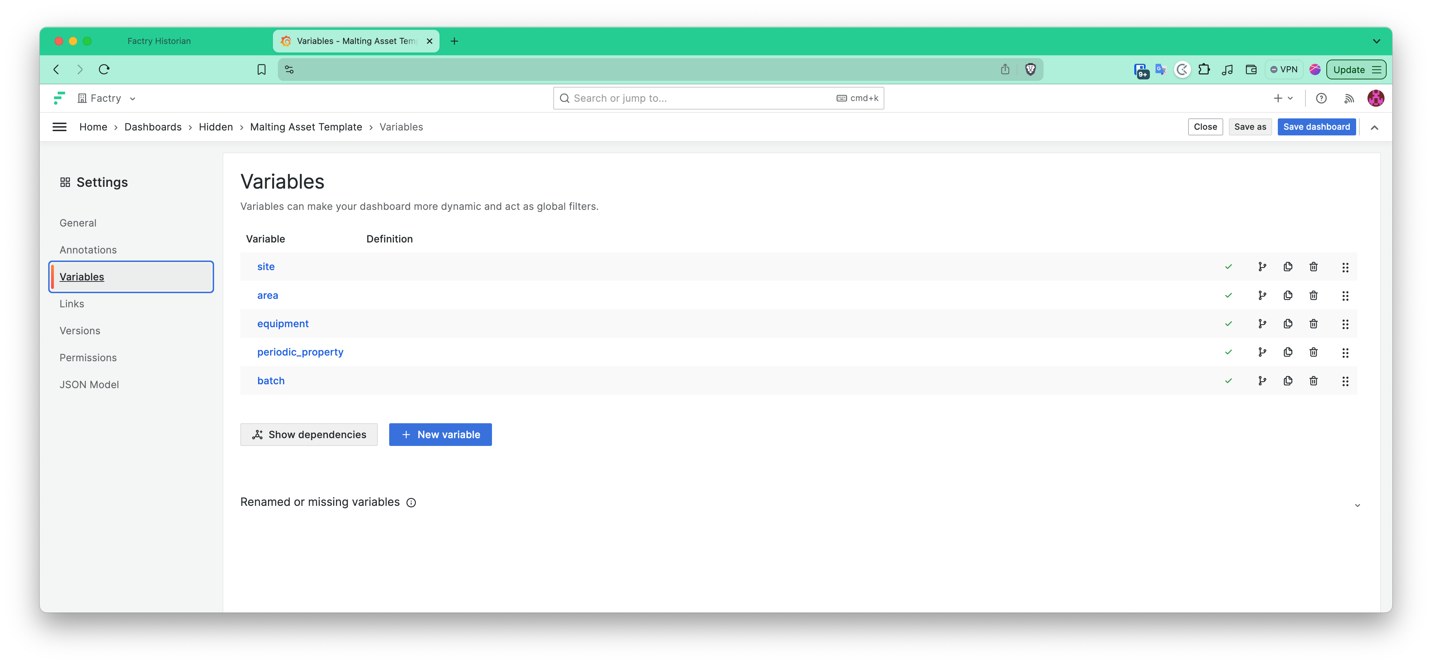The width and height of the screenshot is (1432, 665).
Task: Collapse the top toolbar chevron
Action: 1374,127
